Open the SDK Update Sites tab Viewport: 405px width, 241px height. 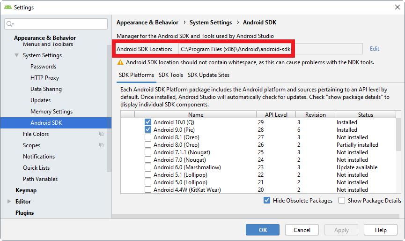208,75
